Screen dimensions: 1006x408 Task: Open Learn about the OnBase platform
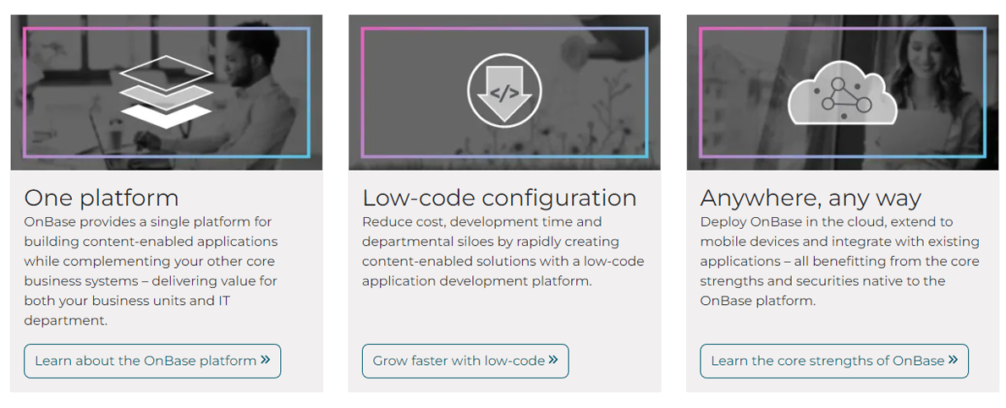tap(152, 361)
